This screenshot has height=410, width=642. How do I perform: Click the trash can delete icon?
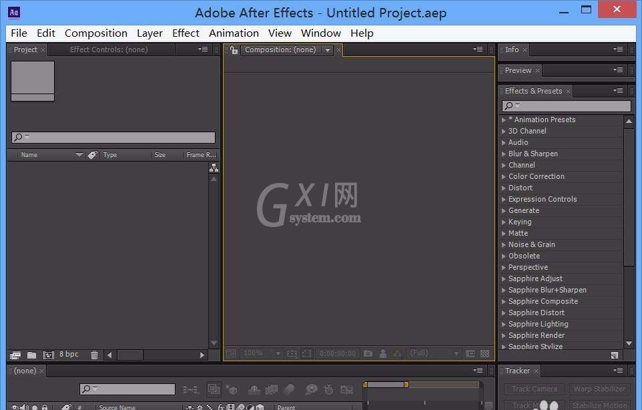[x=94, y=355]
